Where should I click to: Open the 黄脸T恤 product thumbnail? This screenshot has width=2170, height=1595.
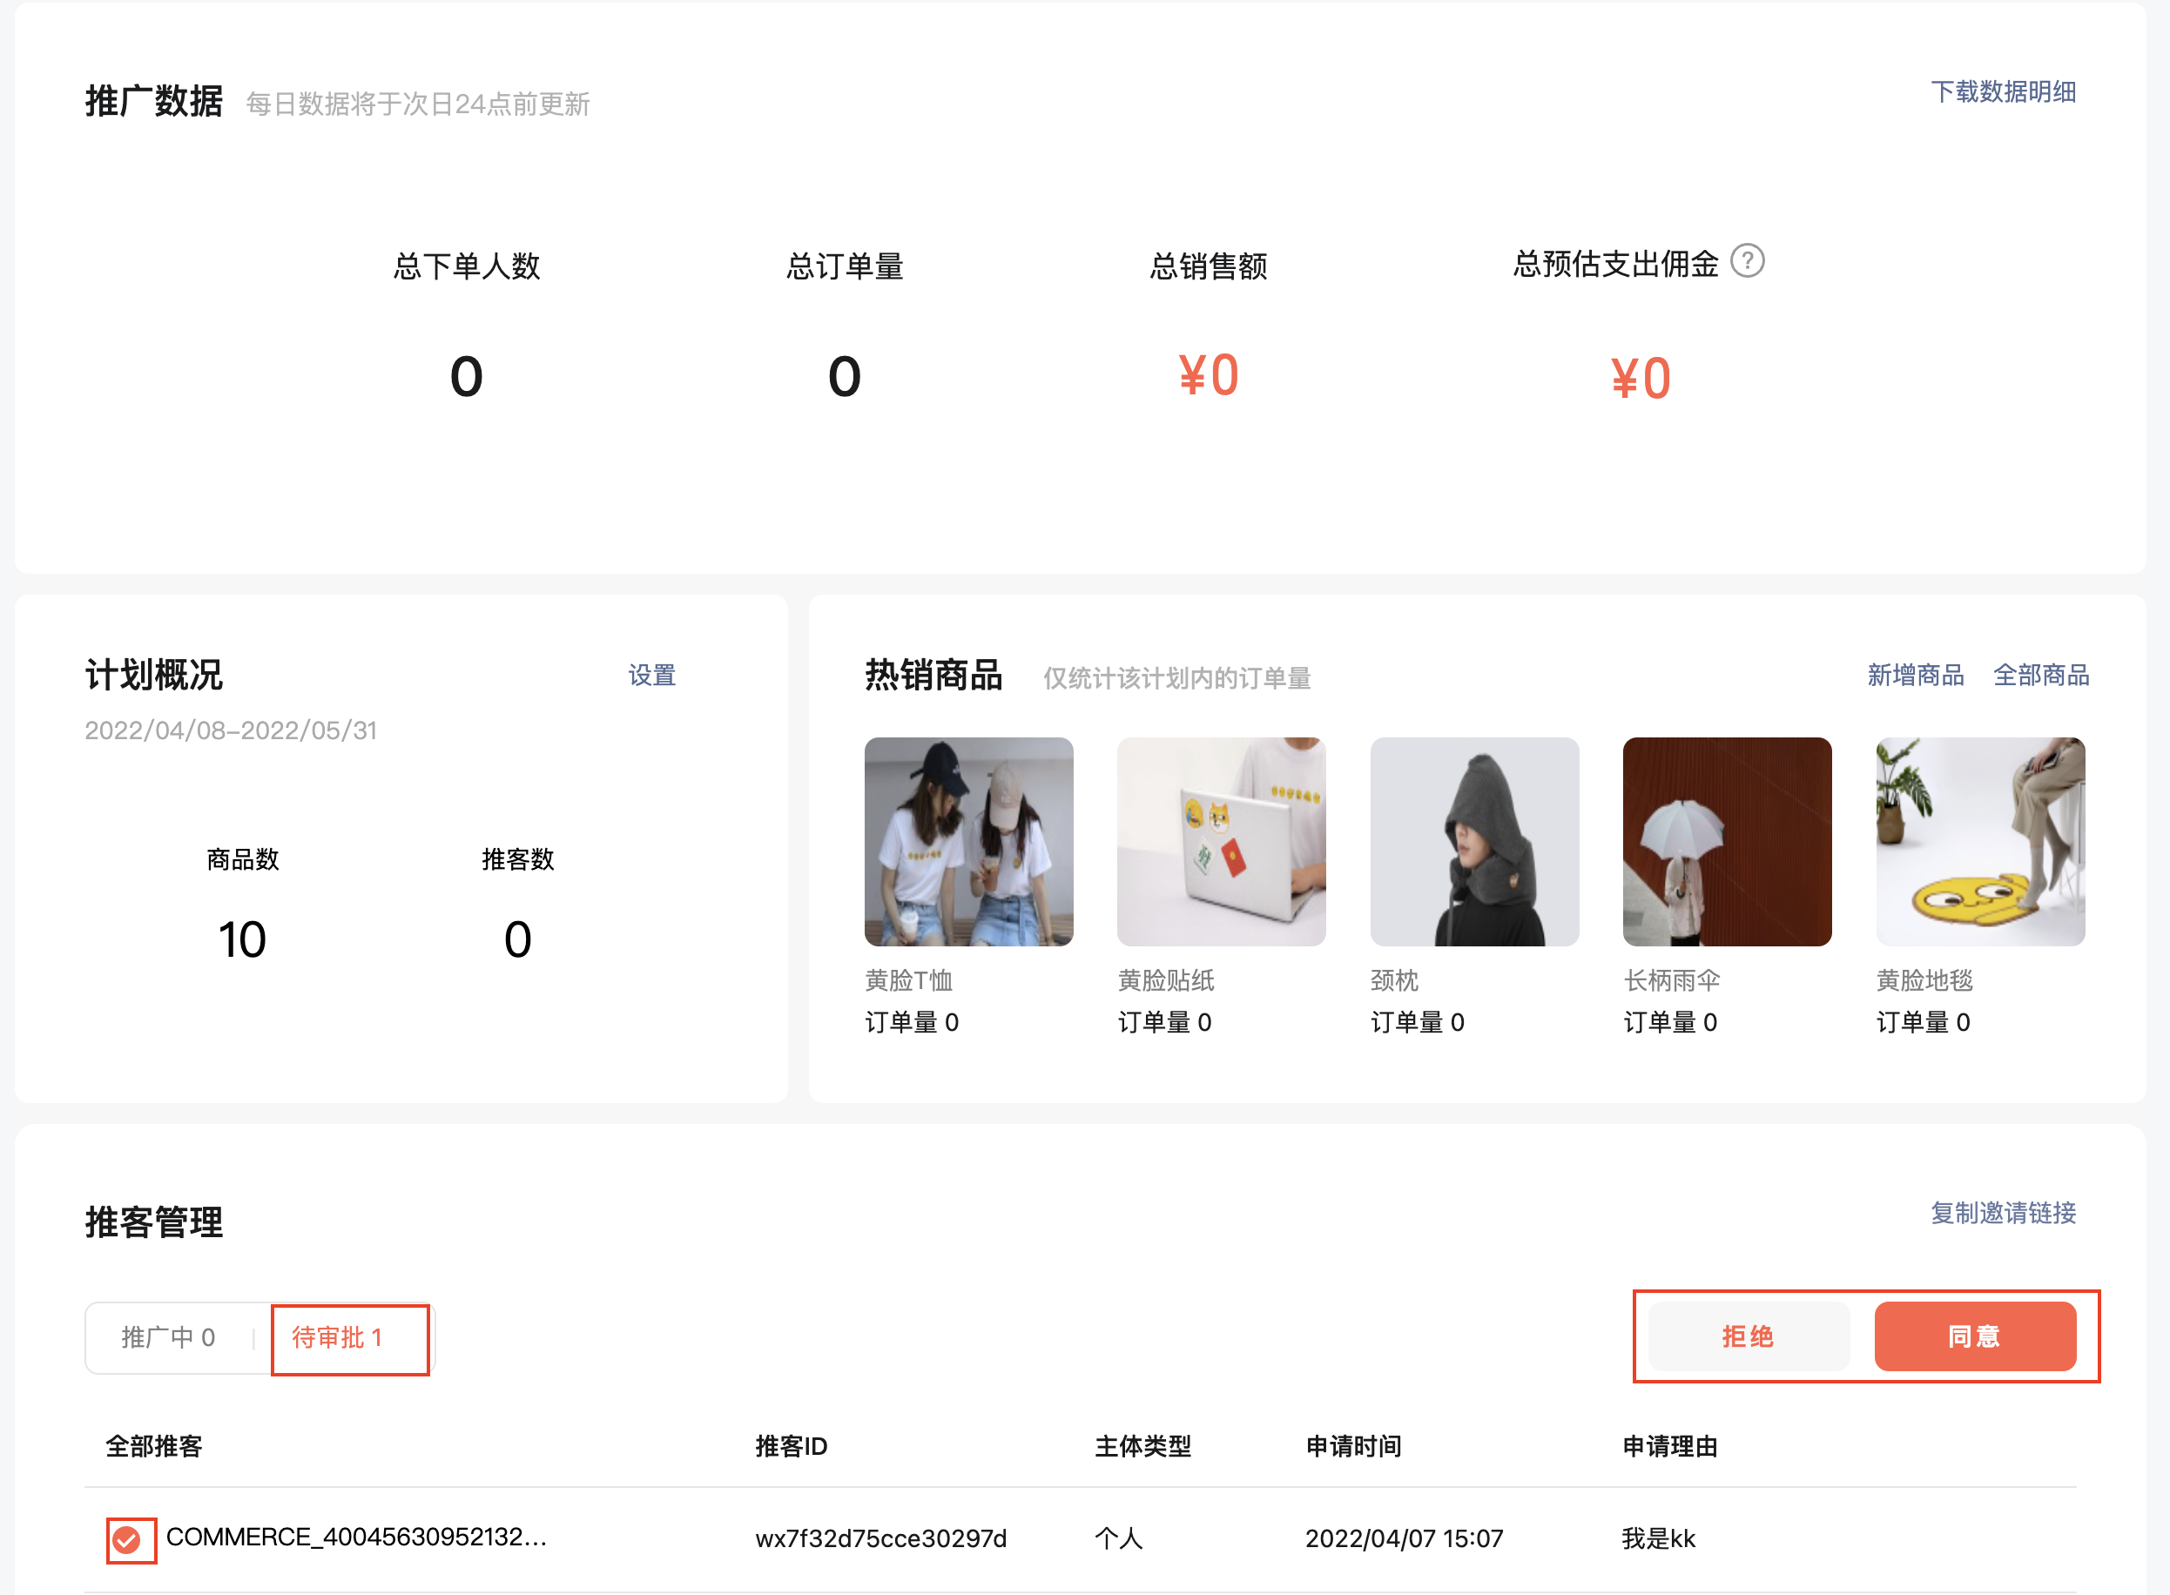pos(967,841)
